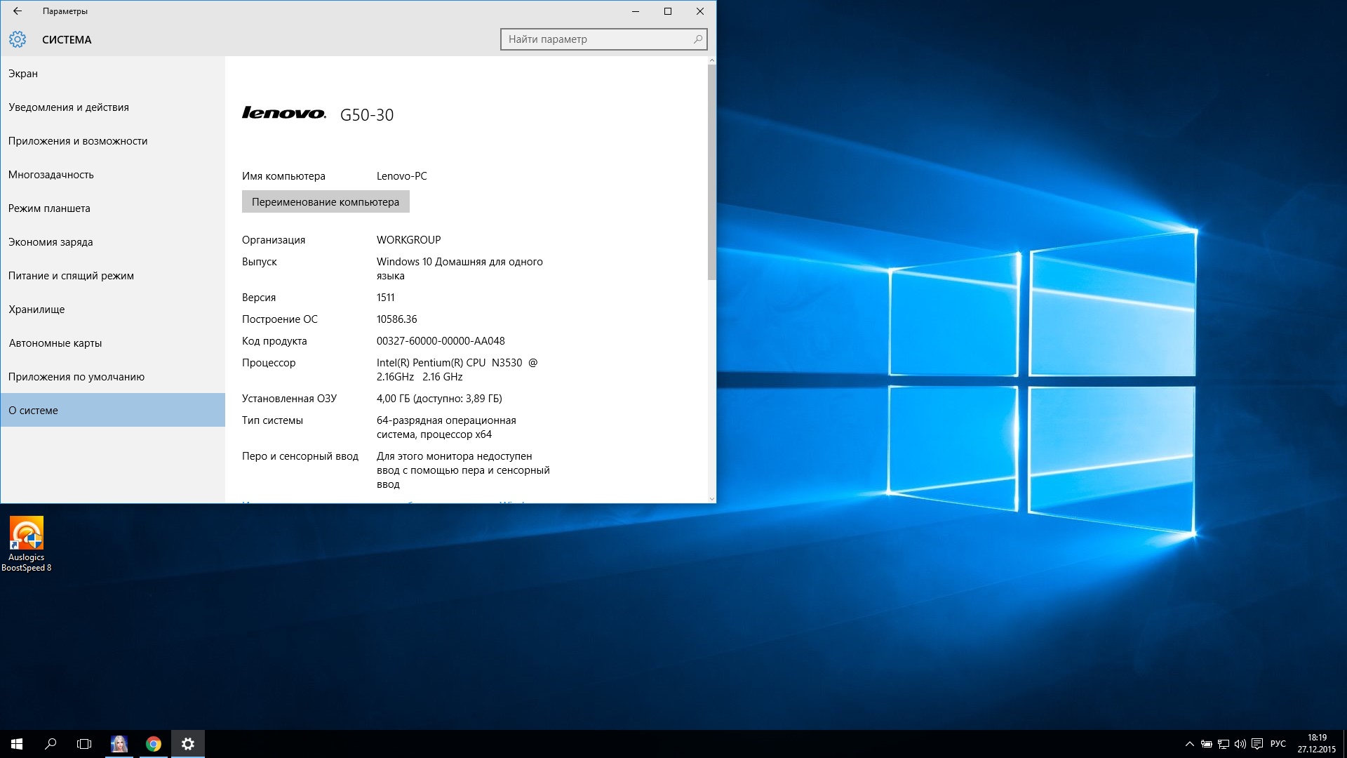Maximize the Settings window
1347x758 pixels.
668,11
